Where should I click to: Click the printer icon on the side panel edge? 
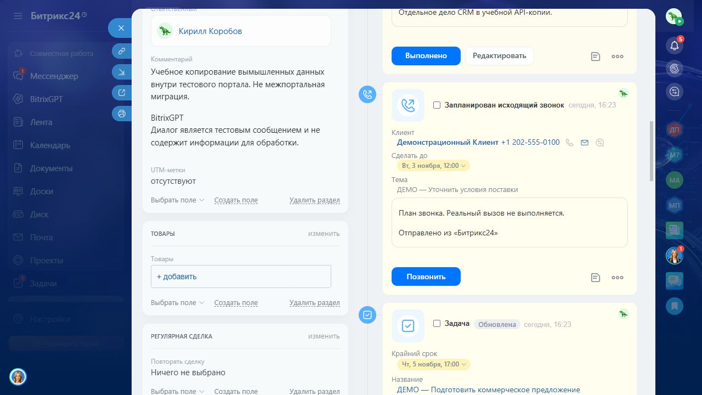(x=122, y=114)
